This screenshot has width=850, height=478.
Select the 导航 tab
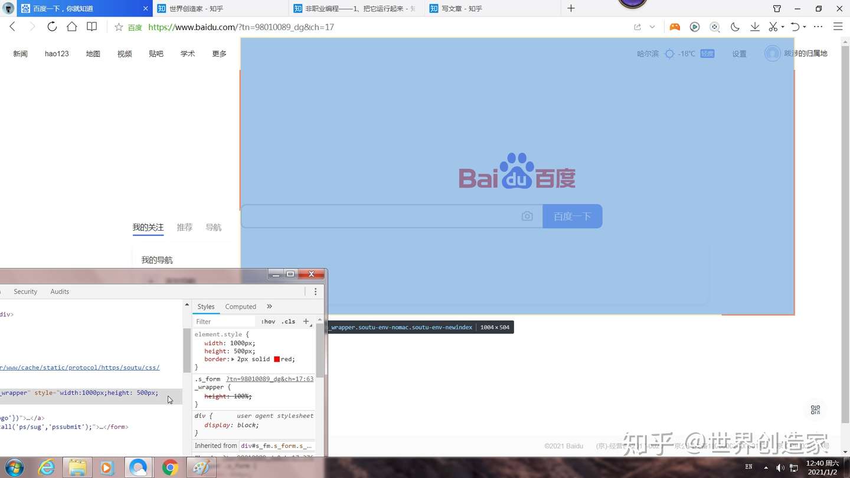(x=214, y=227)
